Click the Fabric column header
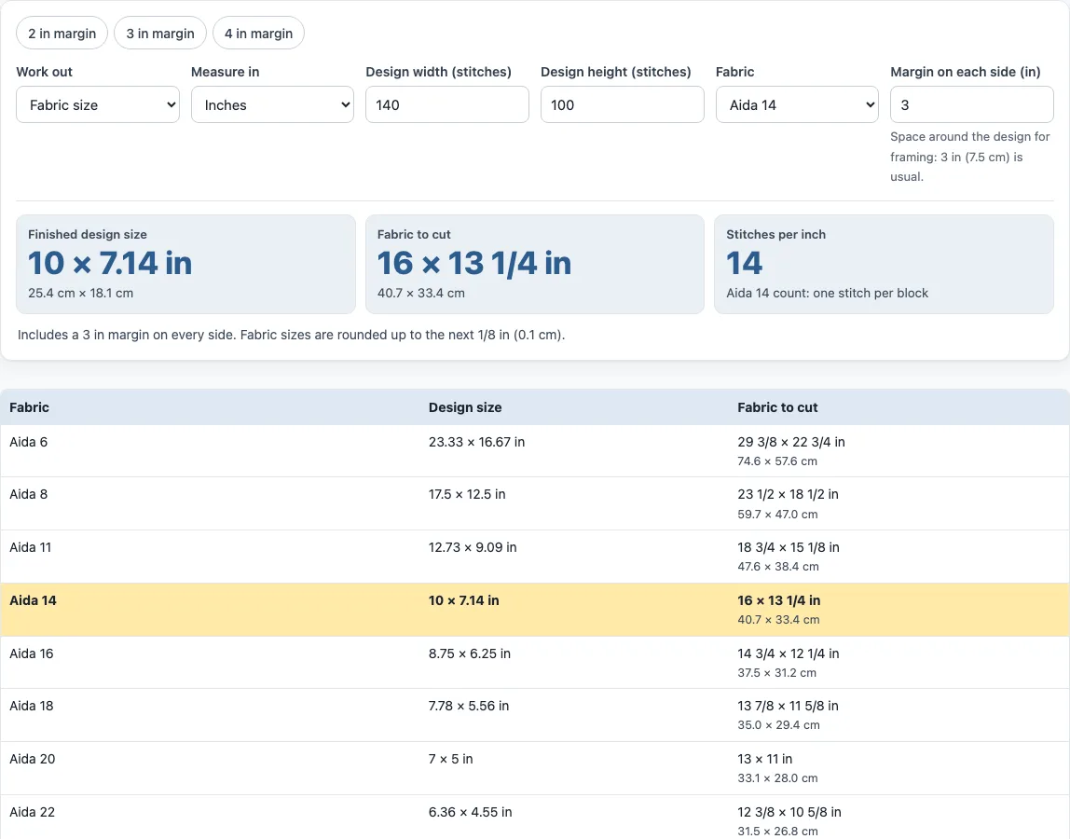The width and height of the screenshot is (1070, 839). click(x=29, y=406)
